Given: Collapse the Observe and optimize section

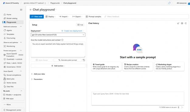Looking at the screenshot, I should 21,42.
